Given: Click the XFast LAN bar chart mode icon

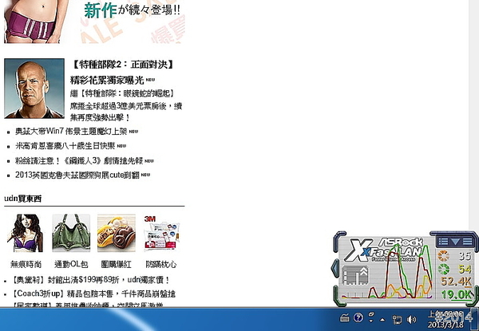Looking at the screenshot, I should (x=355, y=275).
